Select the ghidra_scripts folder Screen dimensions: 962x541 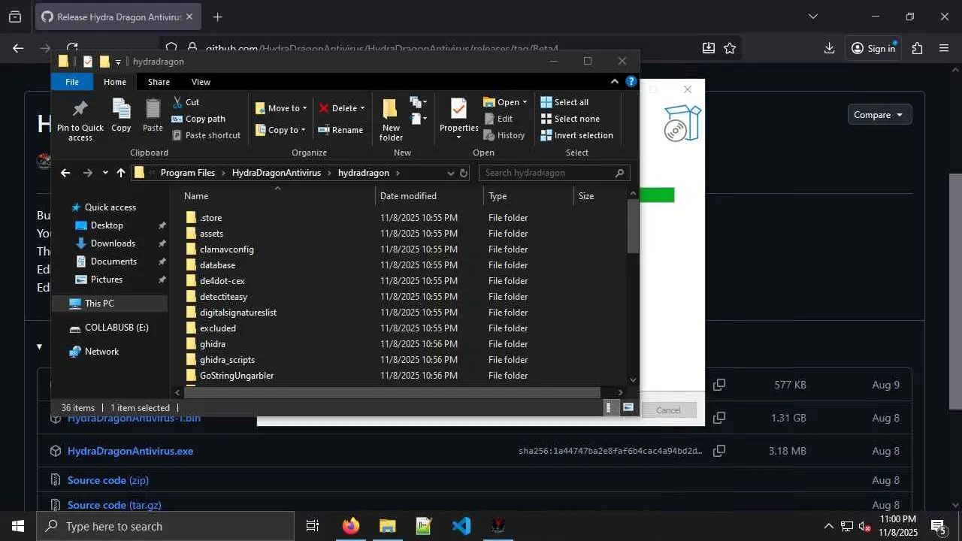pos(227,360)
